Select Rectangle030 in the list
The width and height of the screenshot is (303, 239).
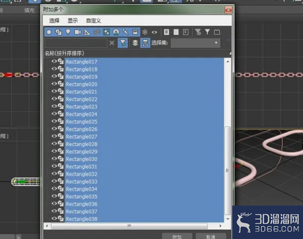point(82,159)
